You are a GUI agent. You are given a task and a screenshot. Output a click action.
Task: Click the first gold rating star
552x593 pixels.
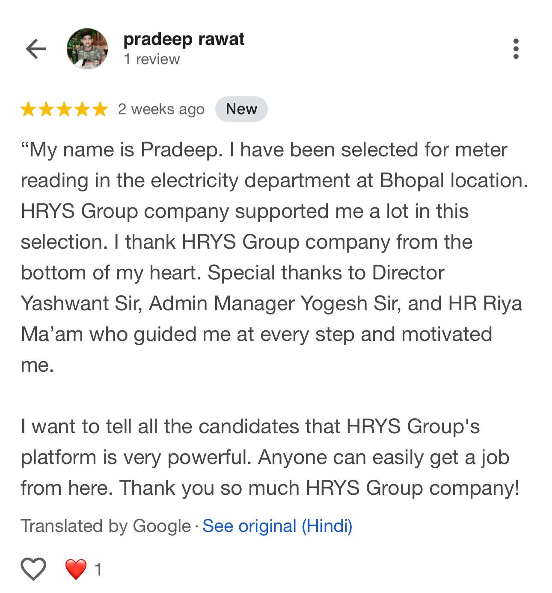(x=28, y=109)
